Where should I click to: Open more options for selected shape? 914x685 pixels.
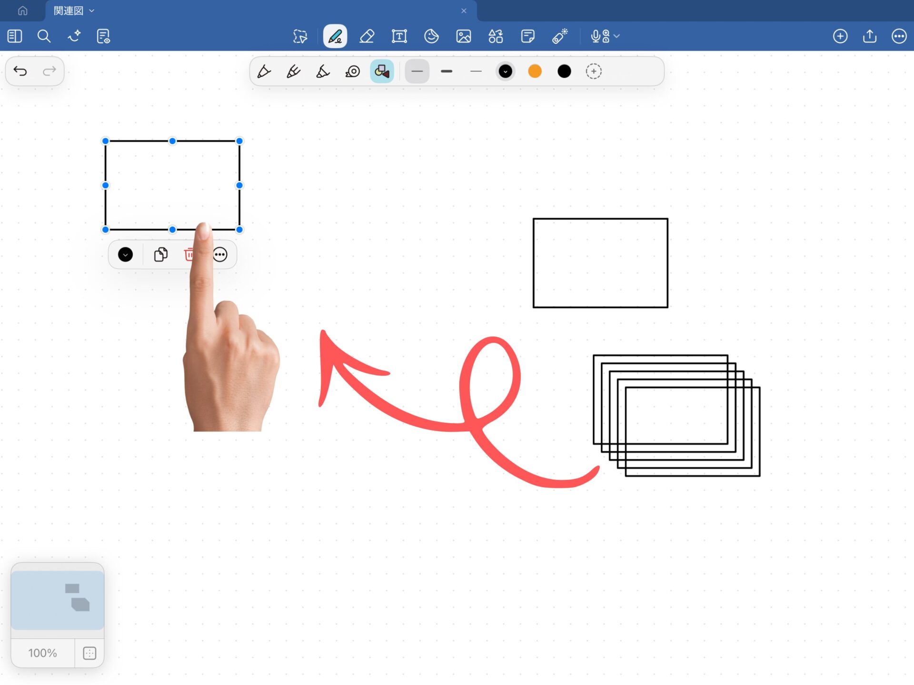point(220,254)
